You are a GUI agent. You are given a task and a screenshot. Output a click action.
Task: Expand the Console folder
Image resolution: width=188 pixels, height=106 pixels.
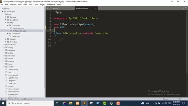point(6,17)
